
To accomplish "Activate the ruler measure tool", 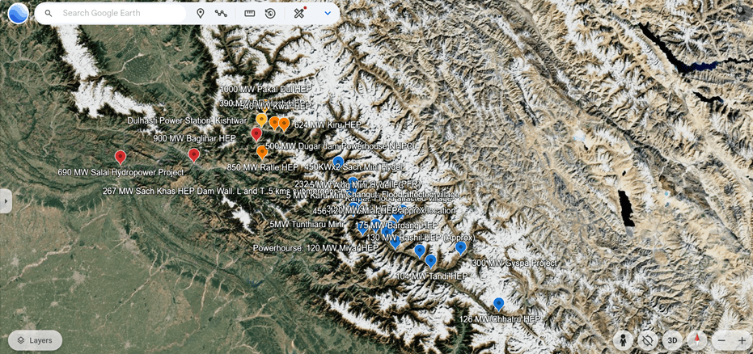I will (x=249, y=14).
